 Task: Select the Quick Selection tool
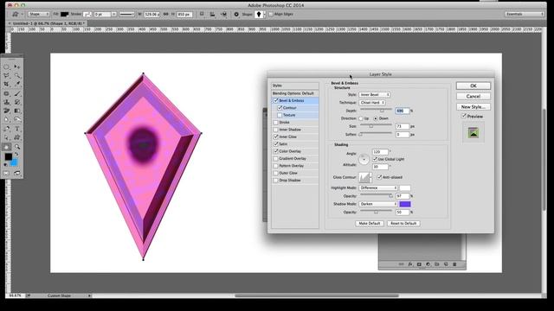tap(17, 75)
